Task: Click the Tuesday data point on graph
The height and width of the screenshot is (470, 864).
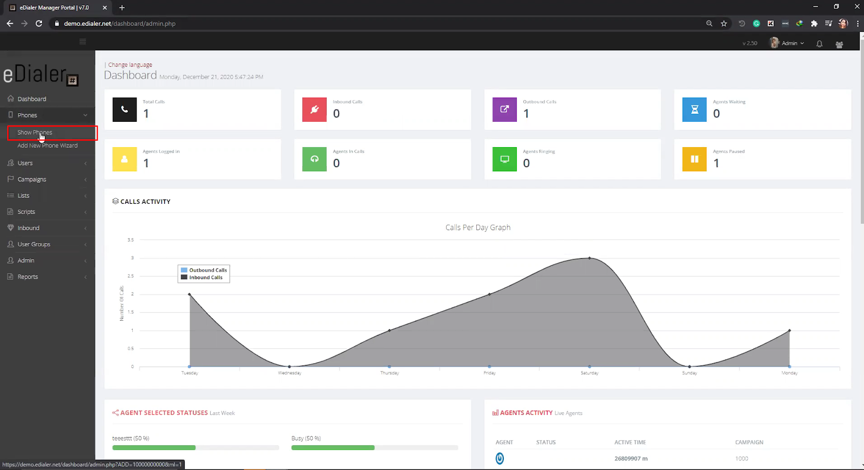Action: pyautogui.click(x=189, y=294)
